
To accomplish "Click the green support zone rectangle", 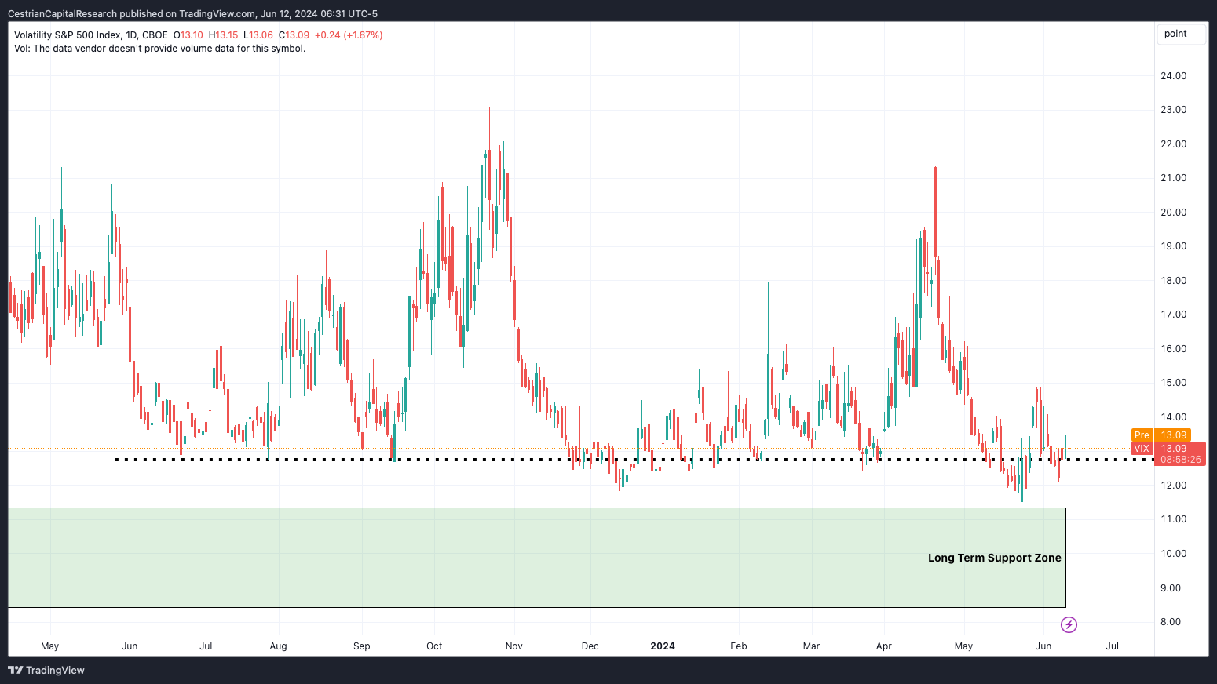I will pos(471,557).
